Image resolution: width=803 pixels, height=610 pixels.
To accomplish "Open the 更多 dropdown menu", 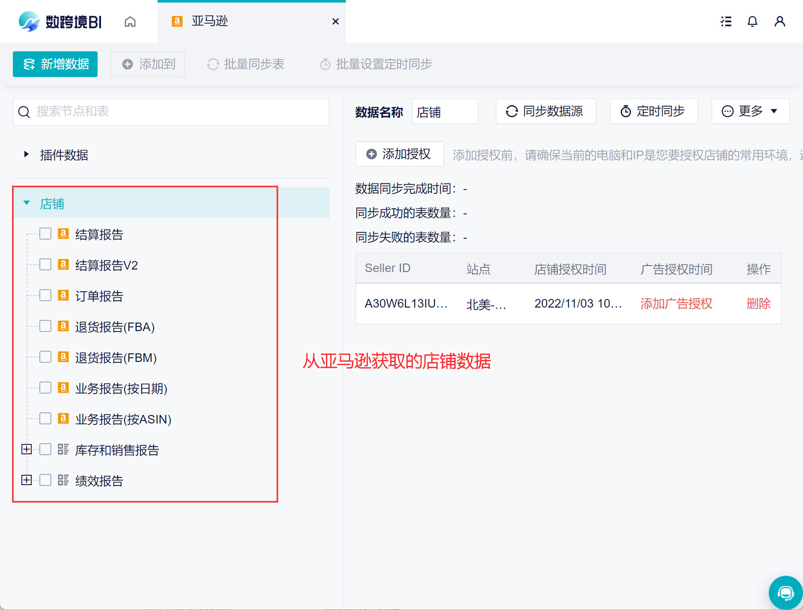I will click(750, 111).
